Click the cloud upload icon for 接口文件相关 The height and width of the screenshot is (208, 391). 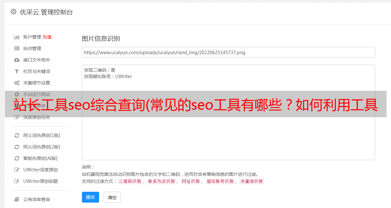click(17, 60)
